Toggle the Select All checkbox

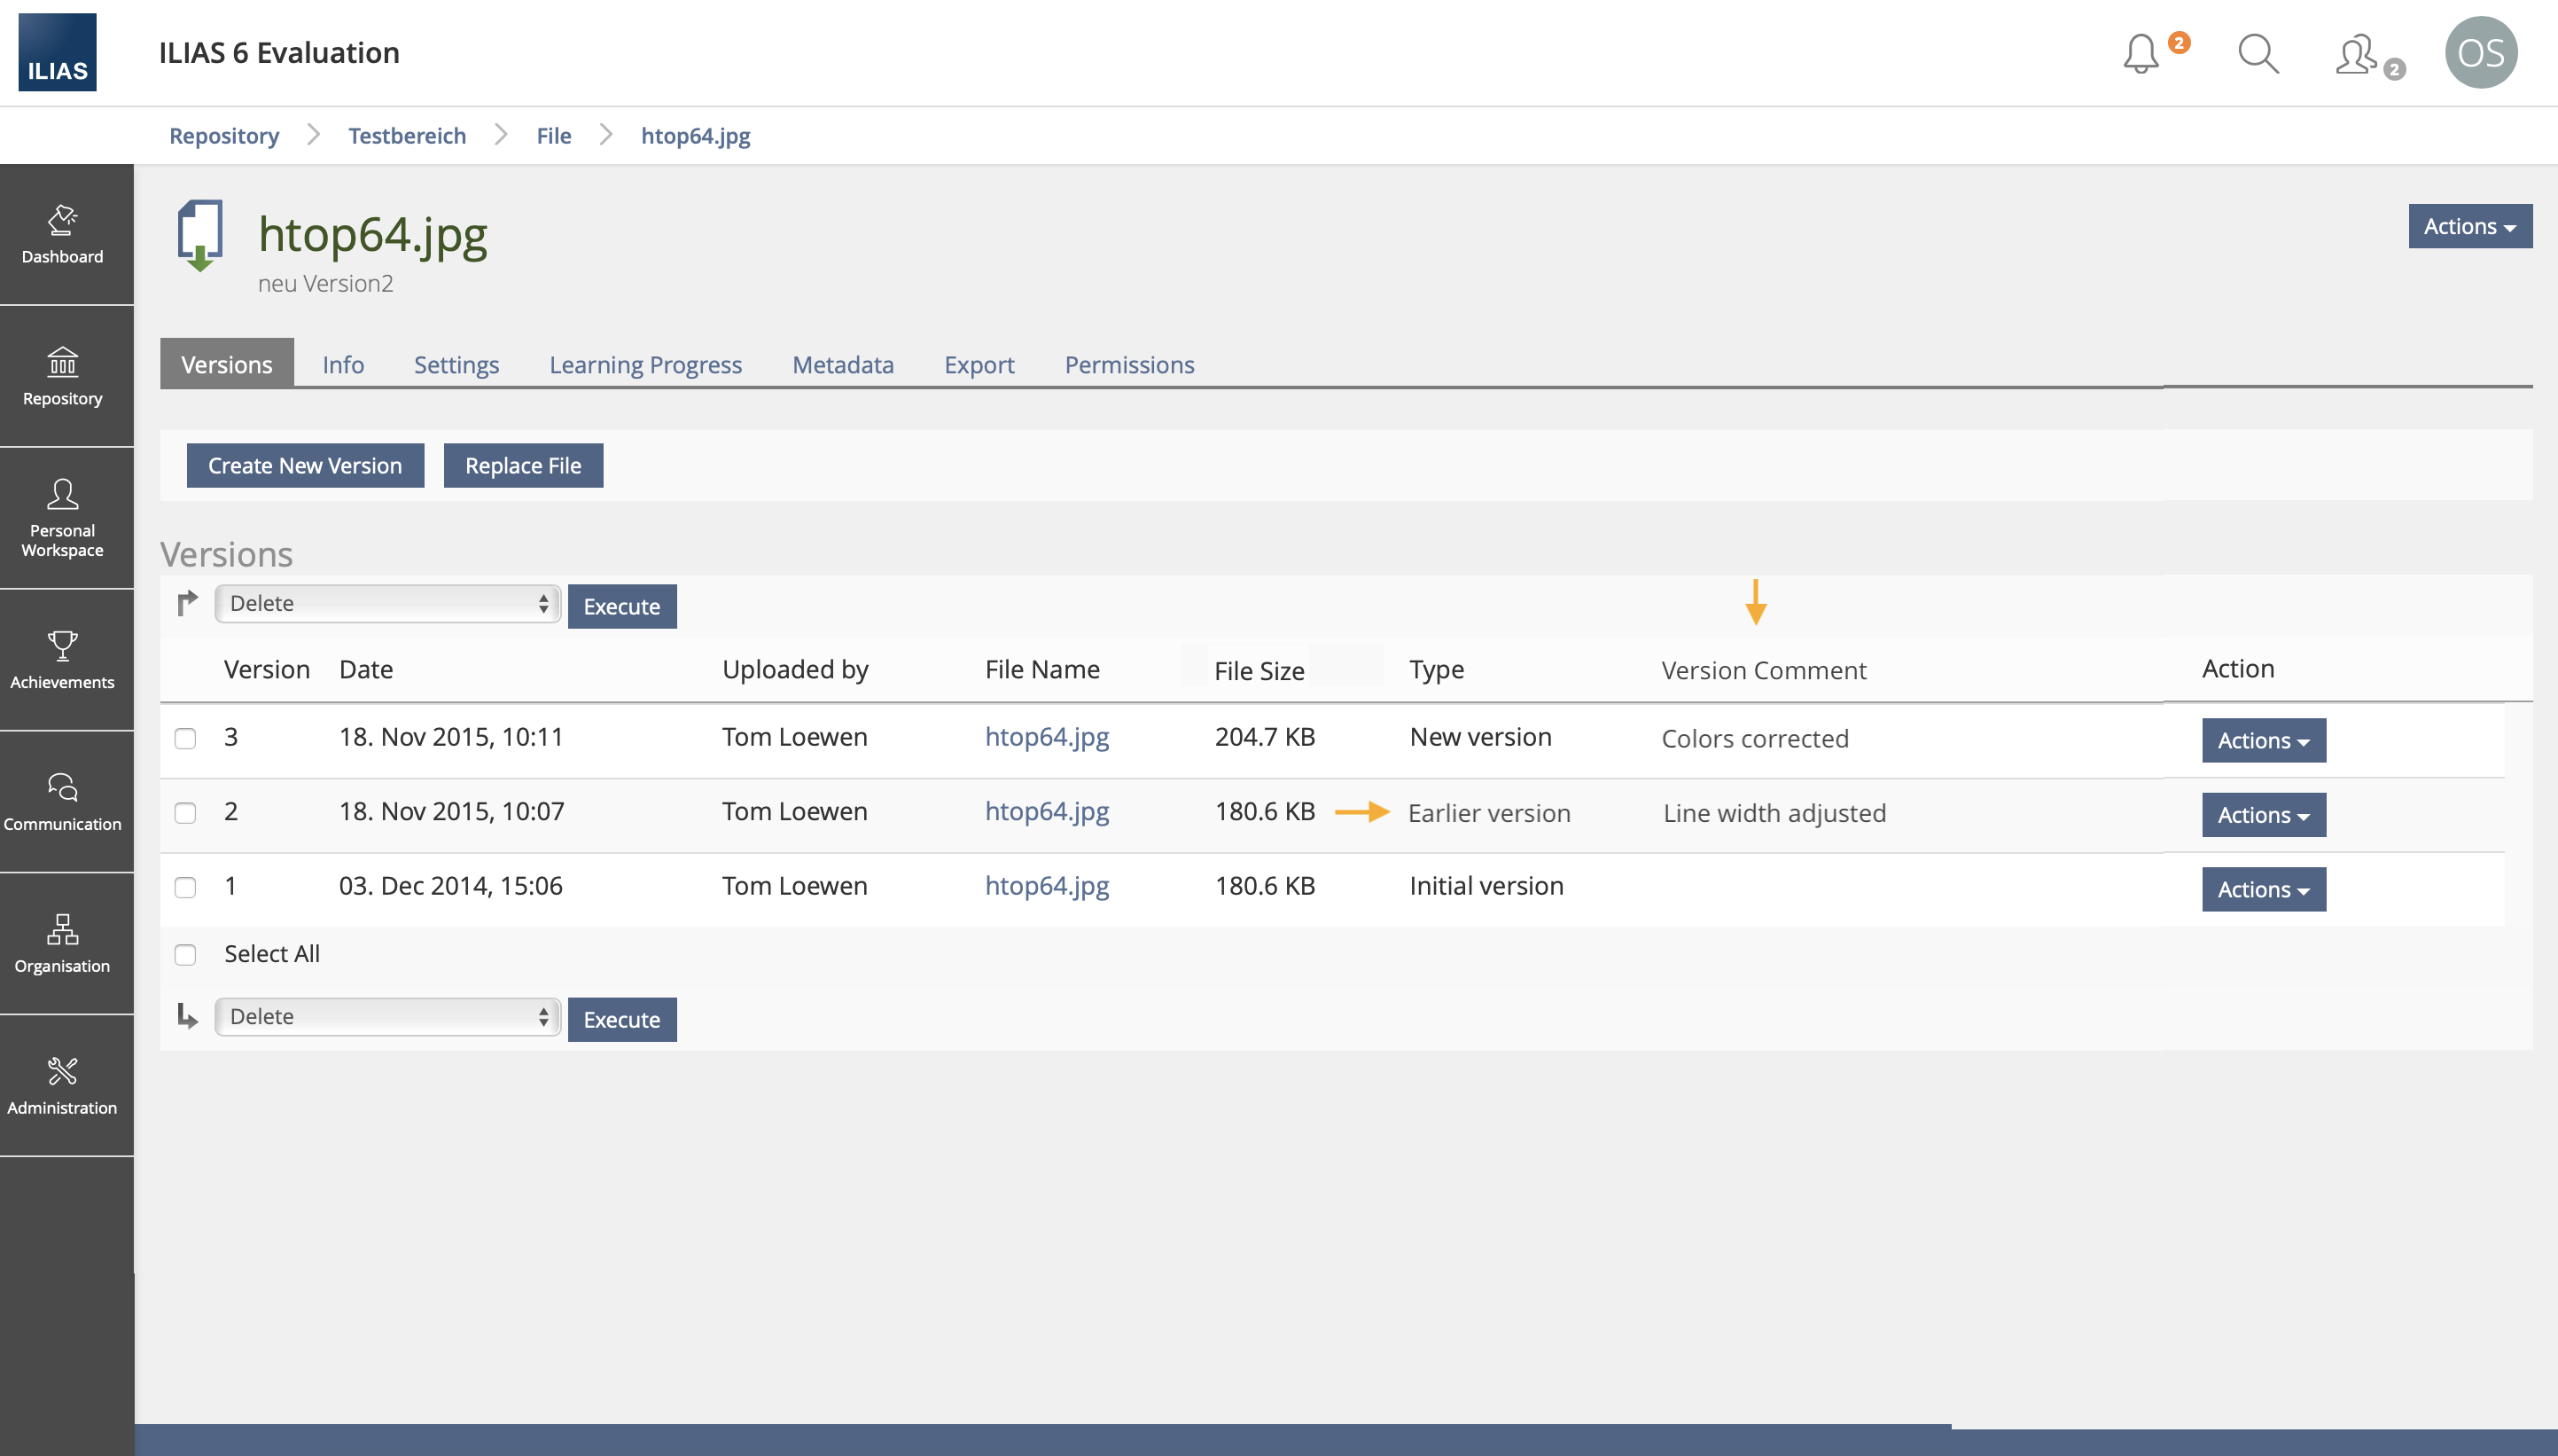click(185, 955)
